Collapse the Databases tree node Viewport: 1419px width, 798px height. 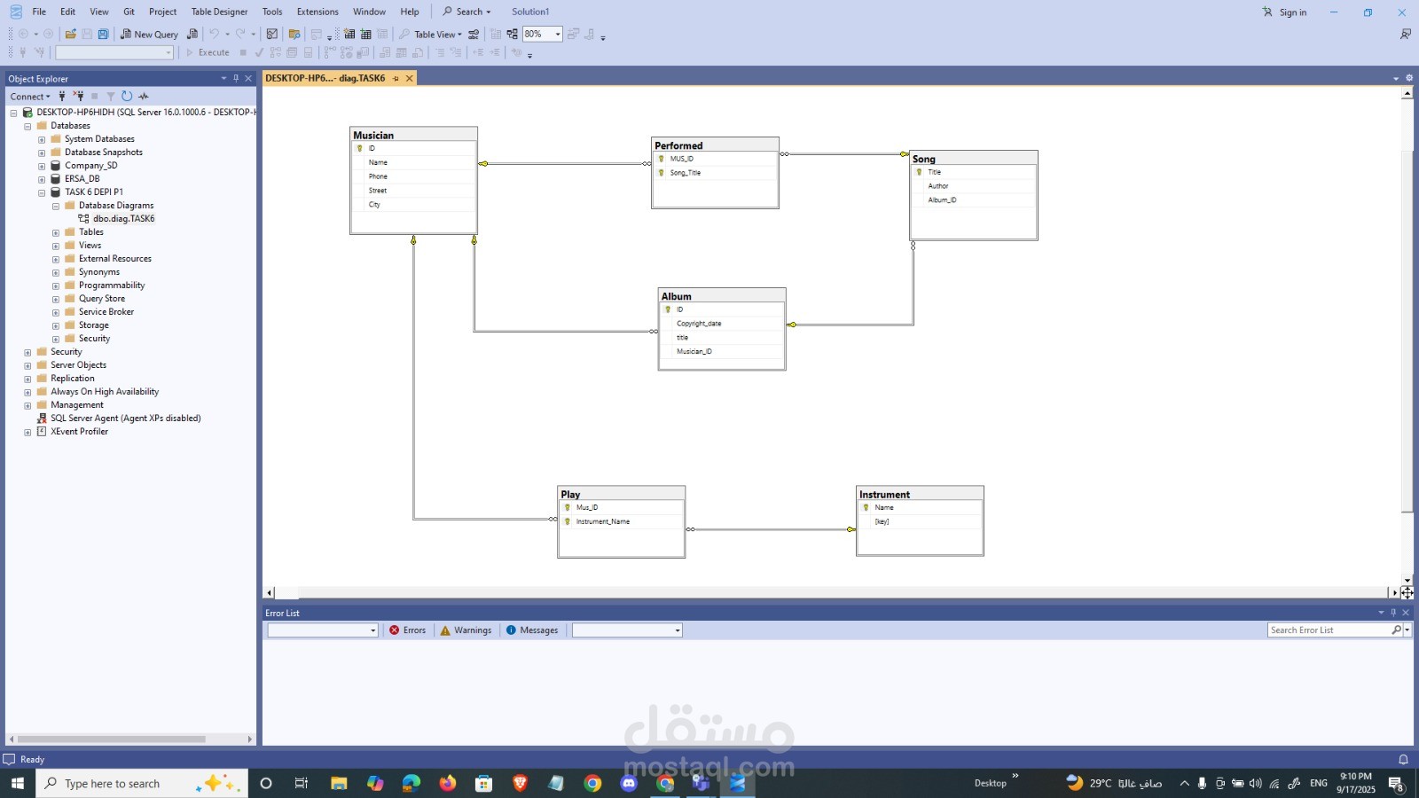click(x=27, y=126)
